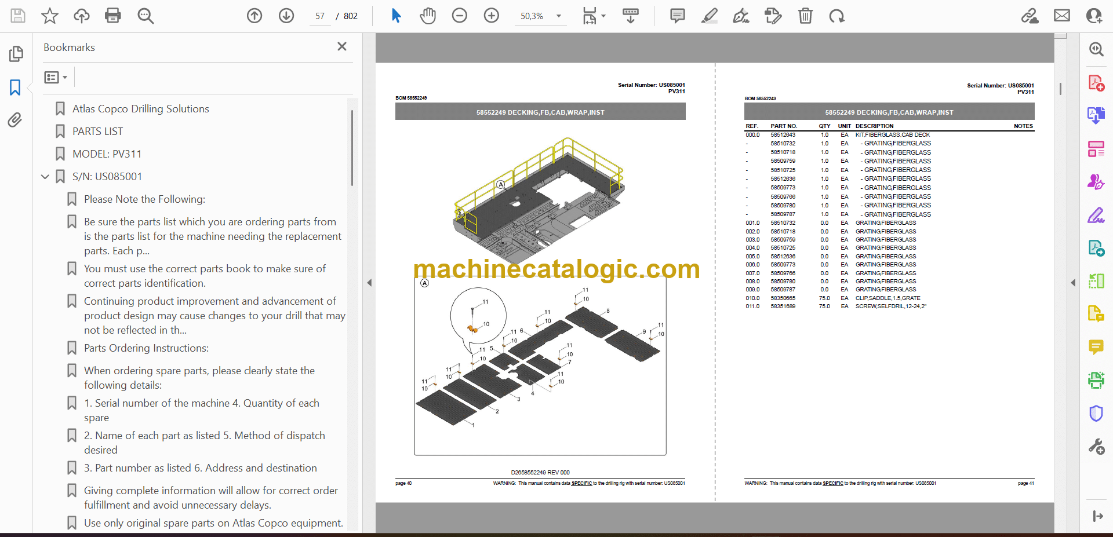Collapse the S/N: US085001 bookmark

(x=45, y=177)
